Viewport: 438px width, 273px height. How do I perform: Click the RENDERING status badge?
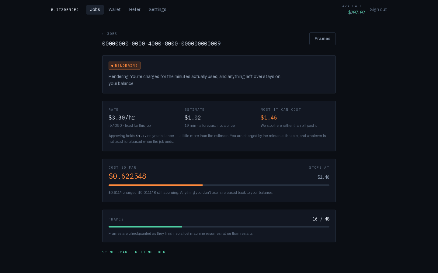tap(124, 66)
